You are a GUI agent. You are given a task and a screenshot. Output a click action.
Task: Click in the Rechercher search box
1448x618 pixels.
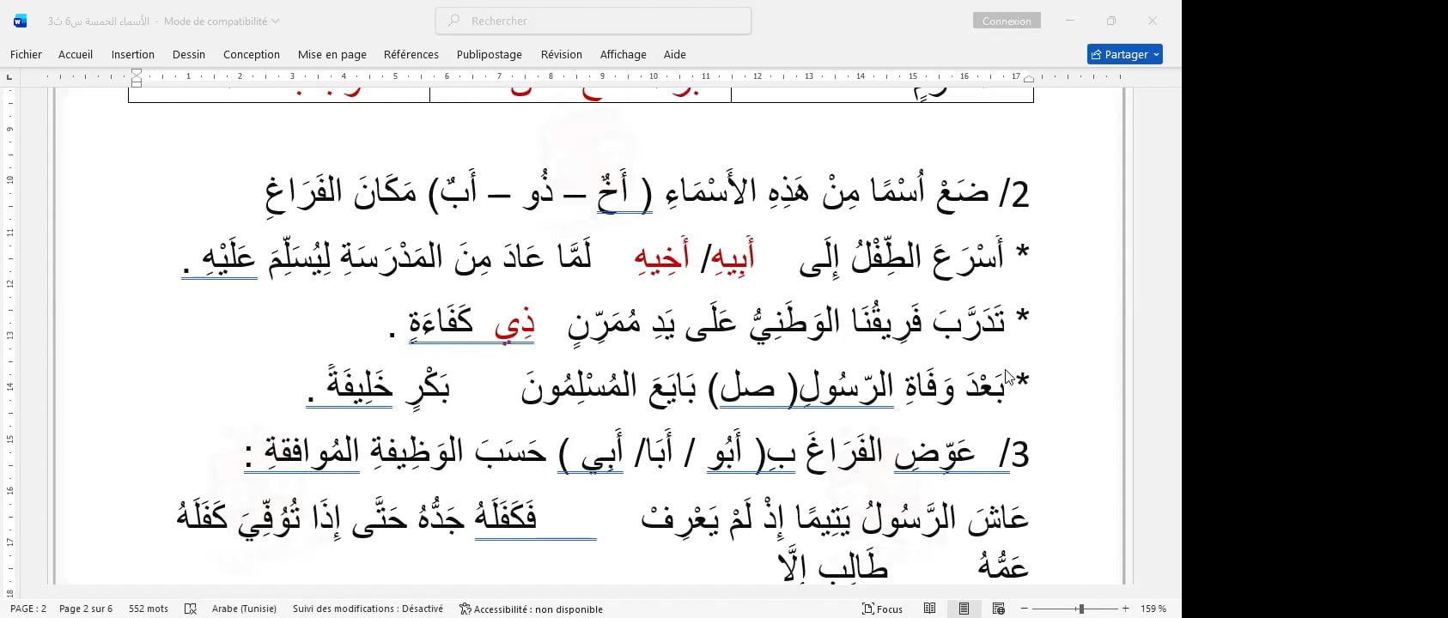click(x=593, y=21)
